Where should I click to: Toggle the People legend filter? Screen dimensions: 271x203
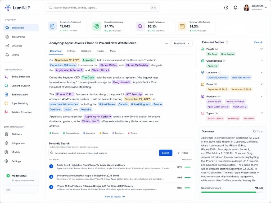tap(54, 133)
